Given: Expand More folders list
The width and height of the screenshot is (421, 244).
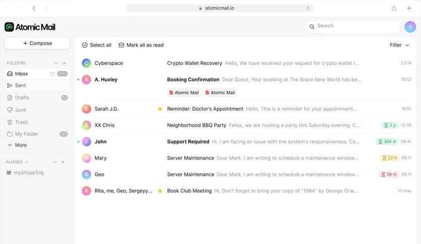Looking at the screenshot, I should coord(17,145).
